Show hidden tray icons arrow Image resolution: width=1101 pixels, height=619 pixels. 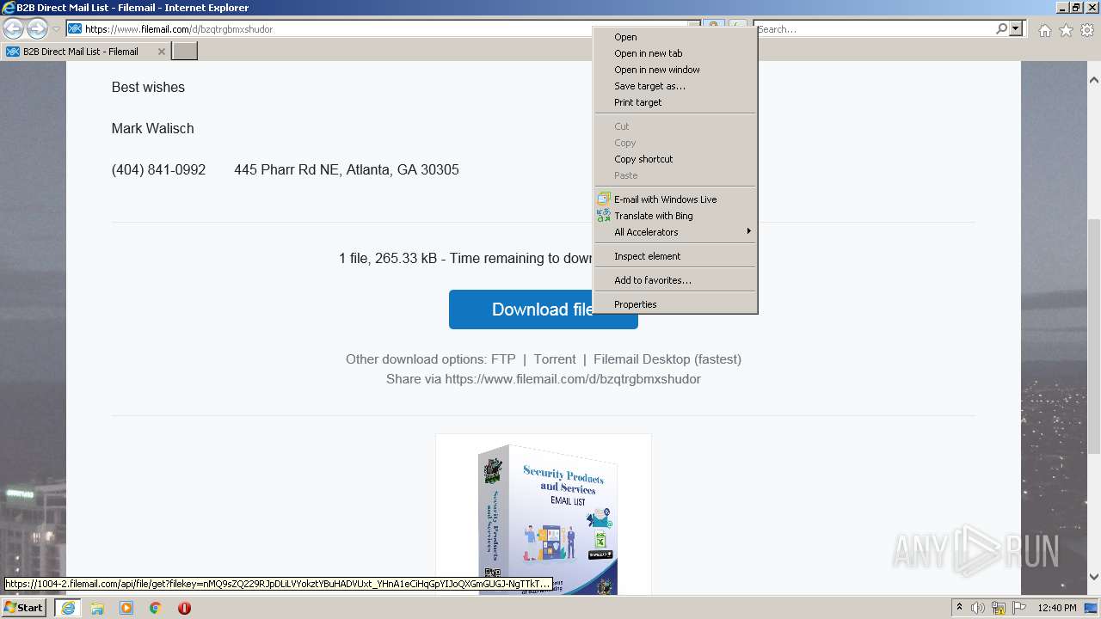pos(959,608)
